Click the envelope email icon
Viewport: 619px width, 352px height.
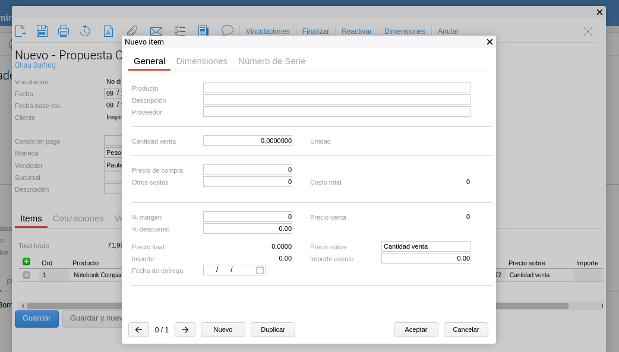156,31
